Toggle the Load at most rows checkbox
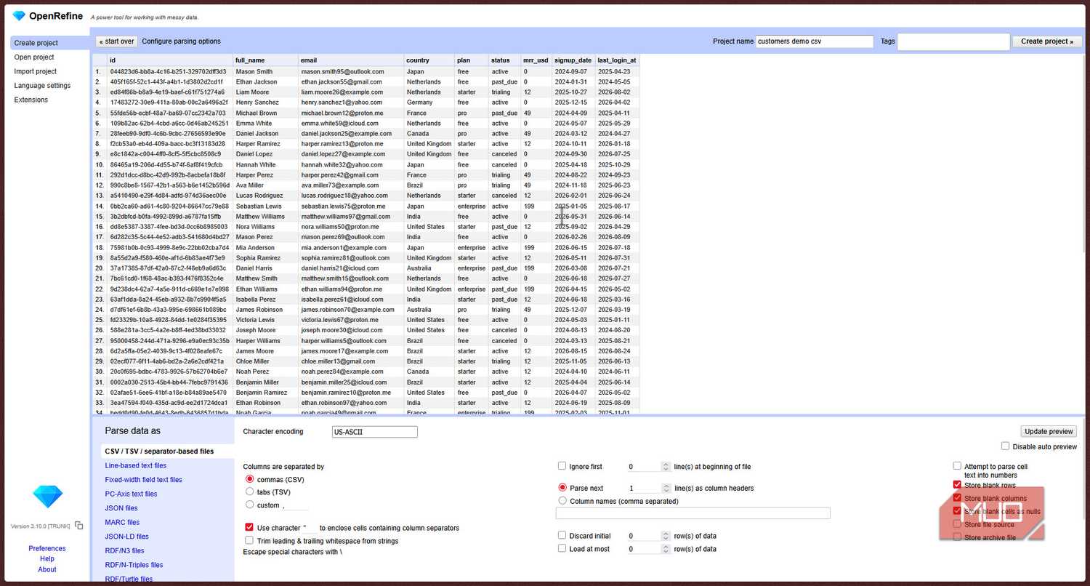The height and width of the screenshot is (586, 1090). point(562,549)
